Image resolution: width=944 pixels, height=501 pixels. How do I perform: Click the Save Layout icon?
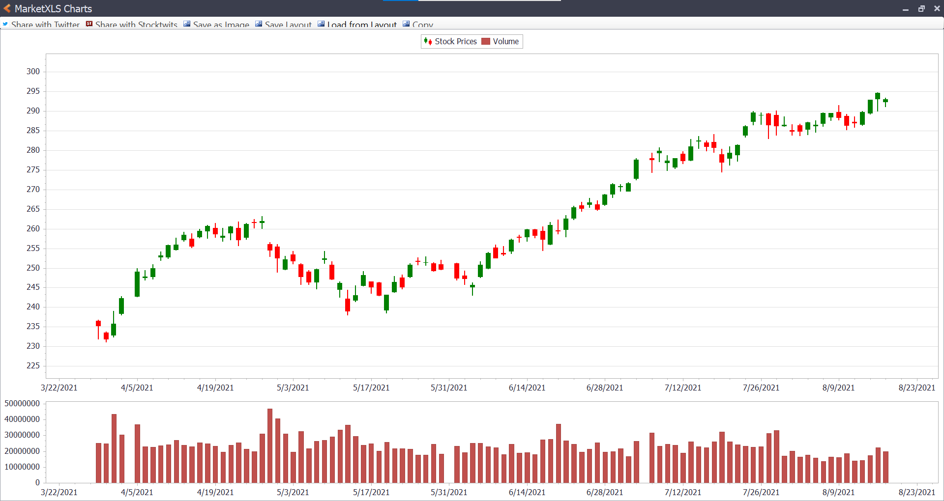pos(259,23)
